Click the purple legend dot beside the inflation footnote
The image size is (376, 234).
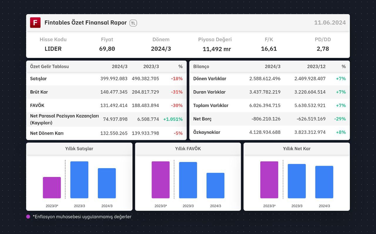[28, 217]
